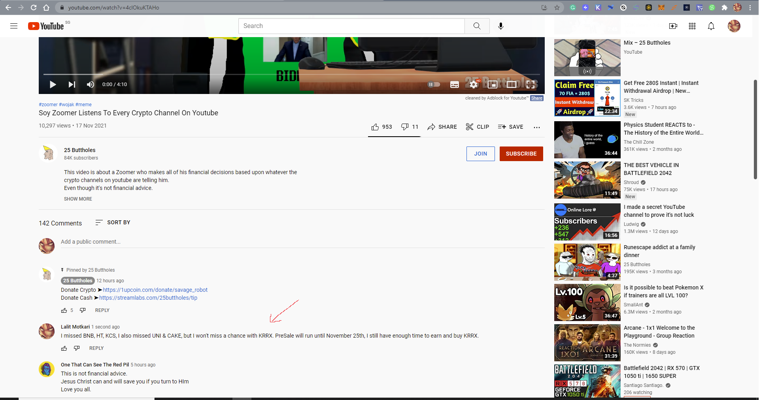Open the #zoomer hashtag
This screenshot has height=400, width=759.
[48, 105]
